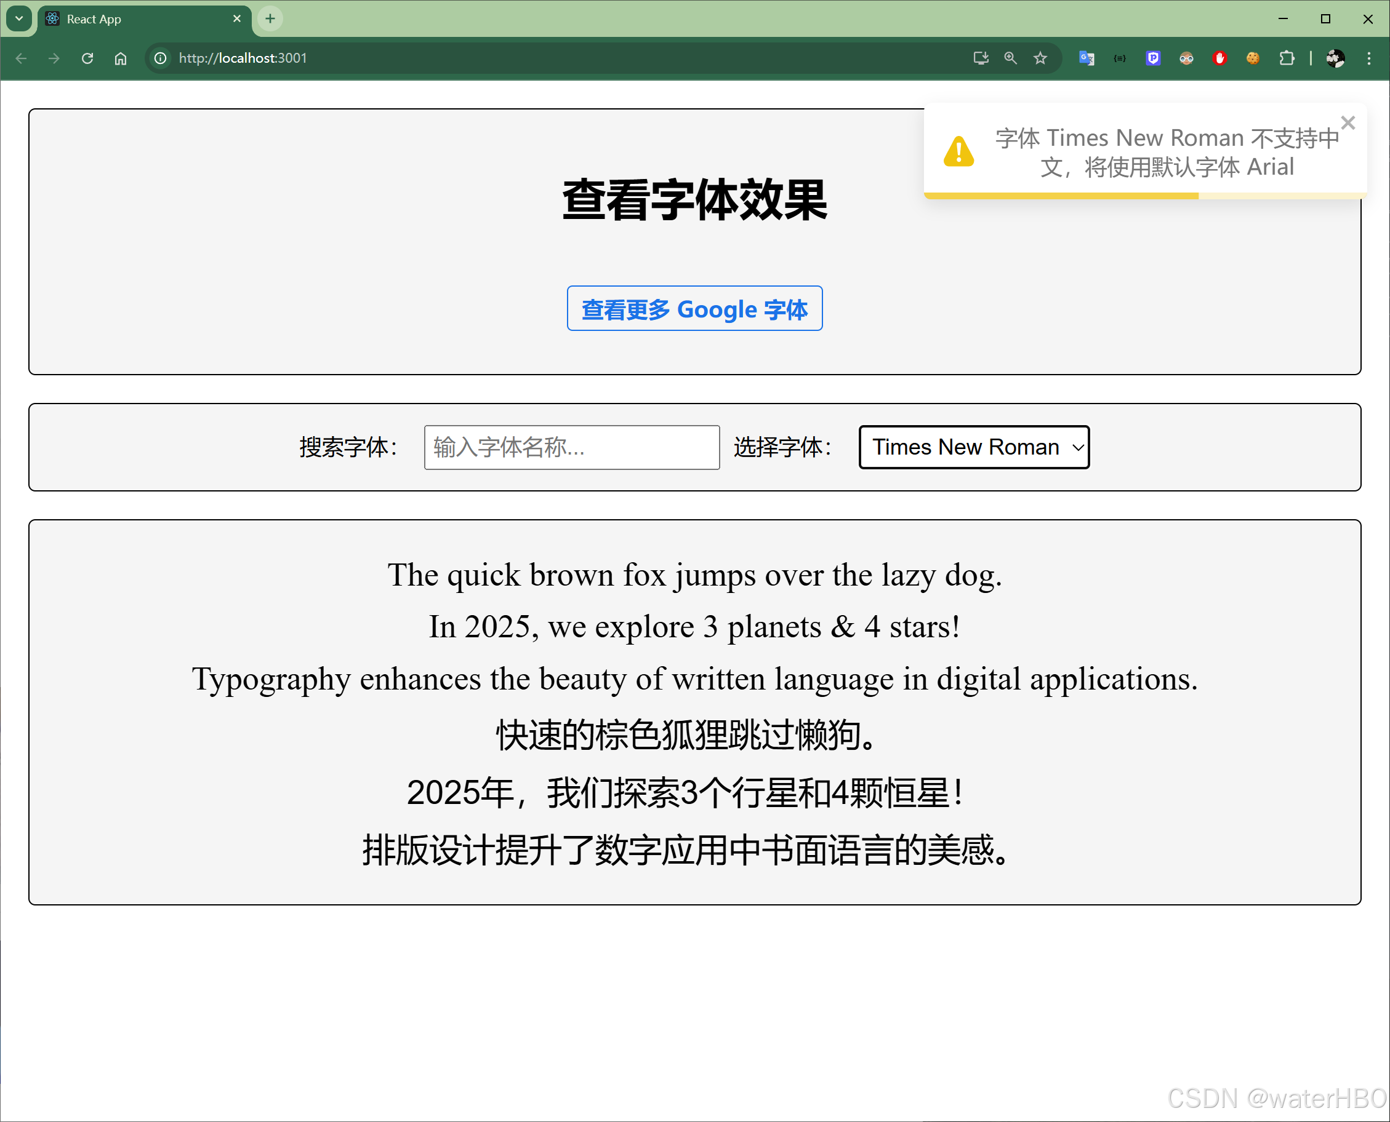
Task: Click the 输入字体名称 search input field
Action: [571, 447]
